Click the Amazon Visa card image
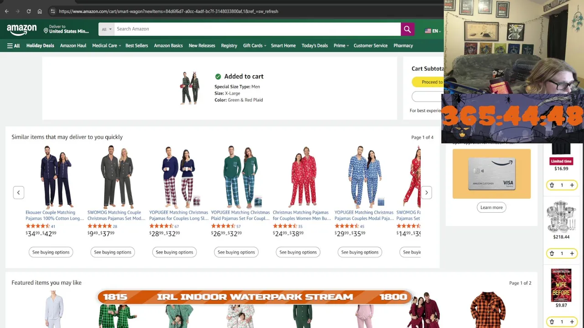Viewport: 584px width, 328px height. (491, 174)
